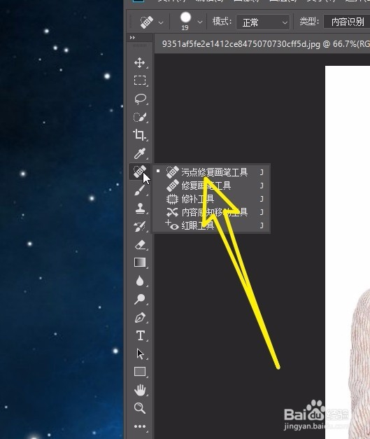Open the brush size picker dropdown
Image resolution: width=370 pixels, height=439 pixels.
(x=199, y=22)
